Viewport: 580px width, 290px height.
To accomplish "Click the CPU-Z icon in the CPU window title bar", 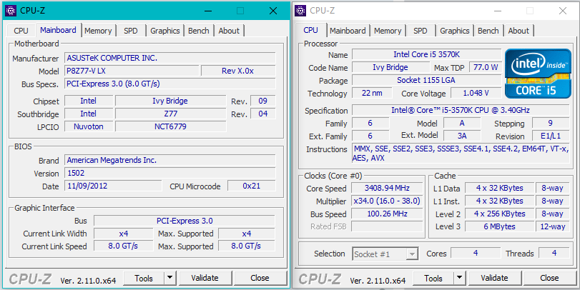I will (300, 11).
